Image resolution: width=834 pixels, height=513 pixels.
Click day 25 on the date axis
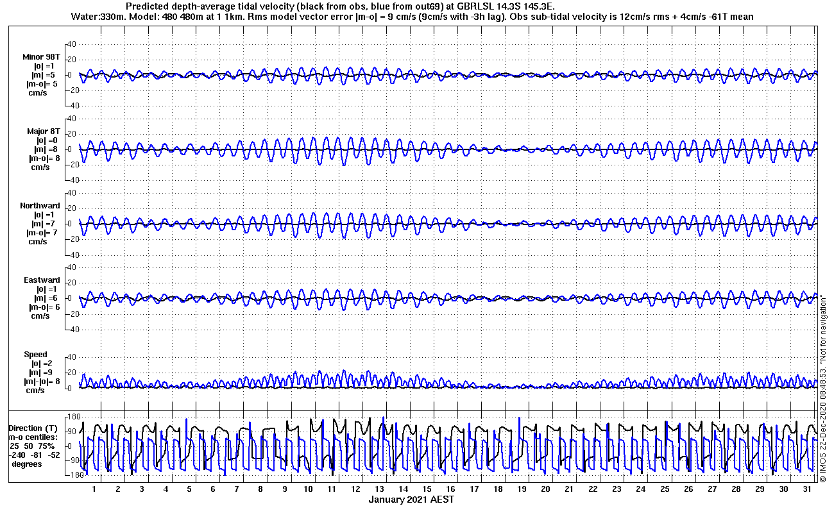pyautogui.click(x=664, y=489)
